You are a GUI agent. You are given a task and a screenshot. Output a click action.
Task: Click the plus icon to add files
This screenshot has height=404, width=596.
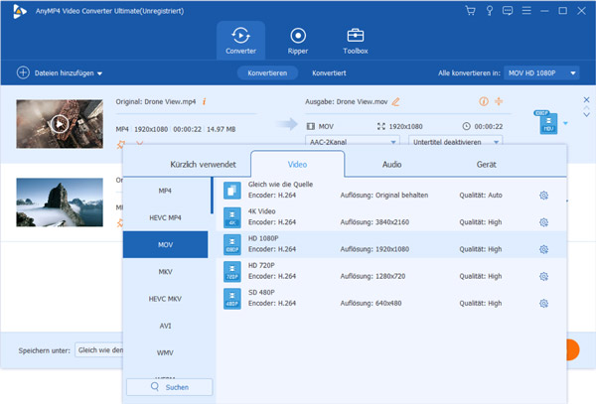[23, 72]
